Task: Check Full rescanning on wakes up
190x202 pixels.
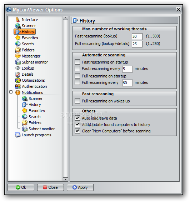Action: [x=77, y=101]
